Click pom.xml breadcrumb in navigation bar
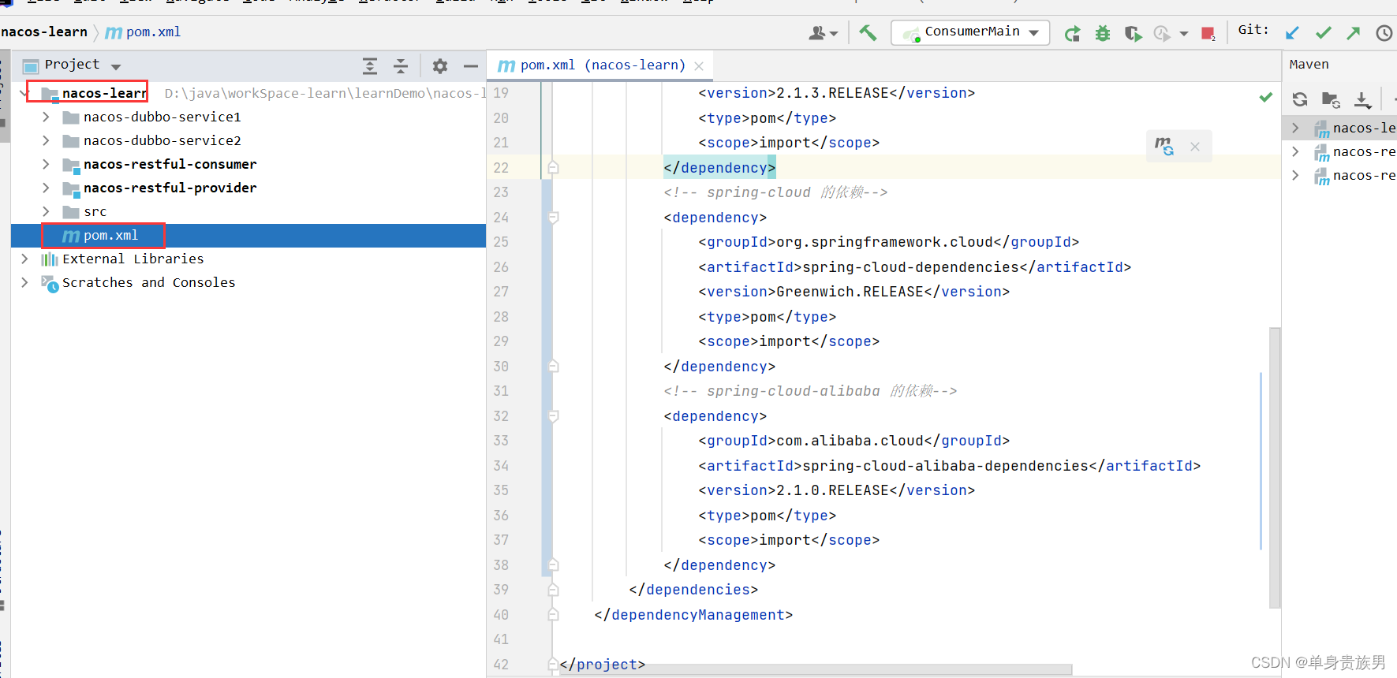The width and height of the screenshot is (1397, 678). 144,32
